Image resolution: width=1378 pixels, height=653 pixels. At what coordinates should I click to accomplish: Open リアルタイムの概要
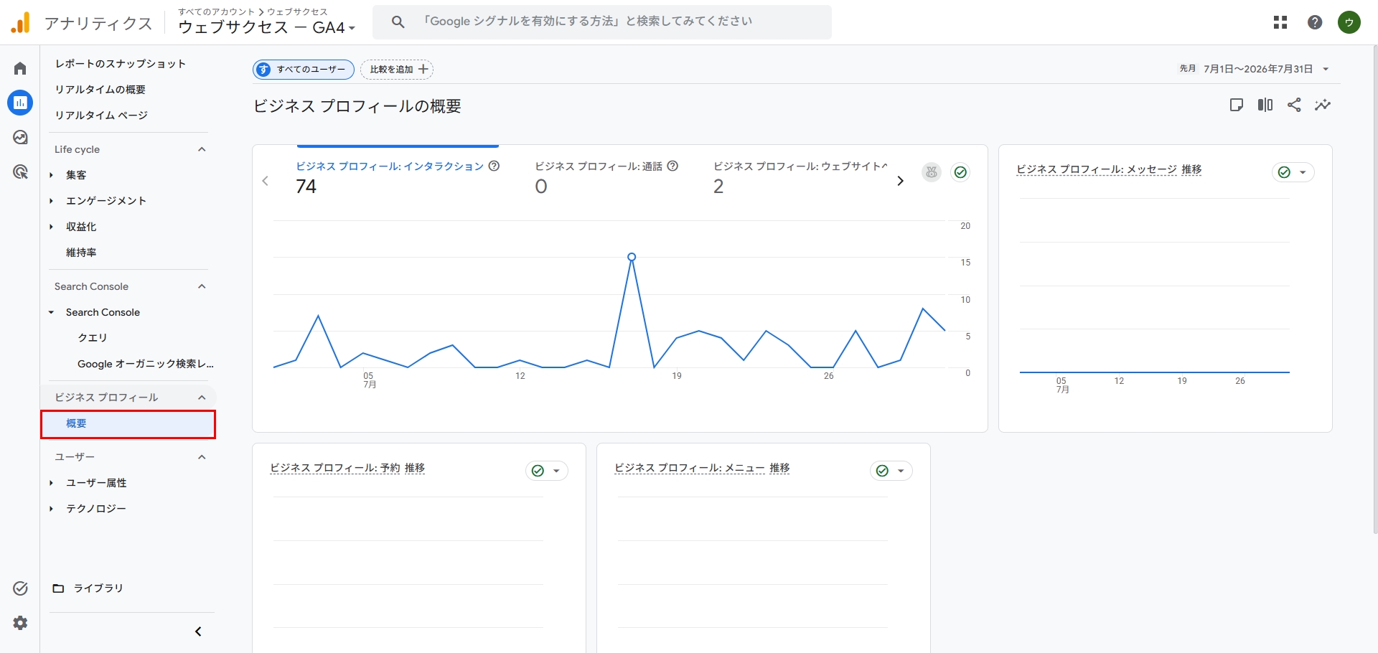(100, 90)
